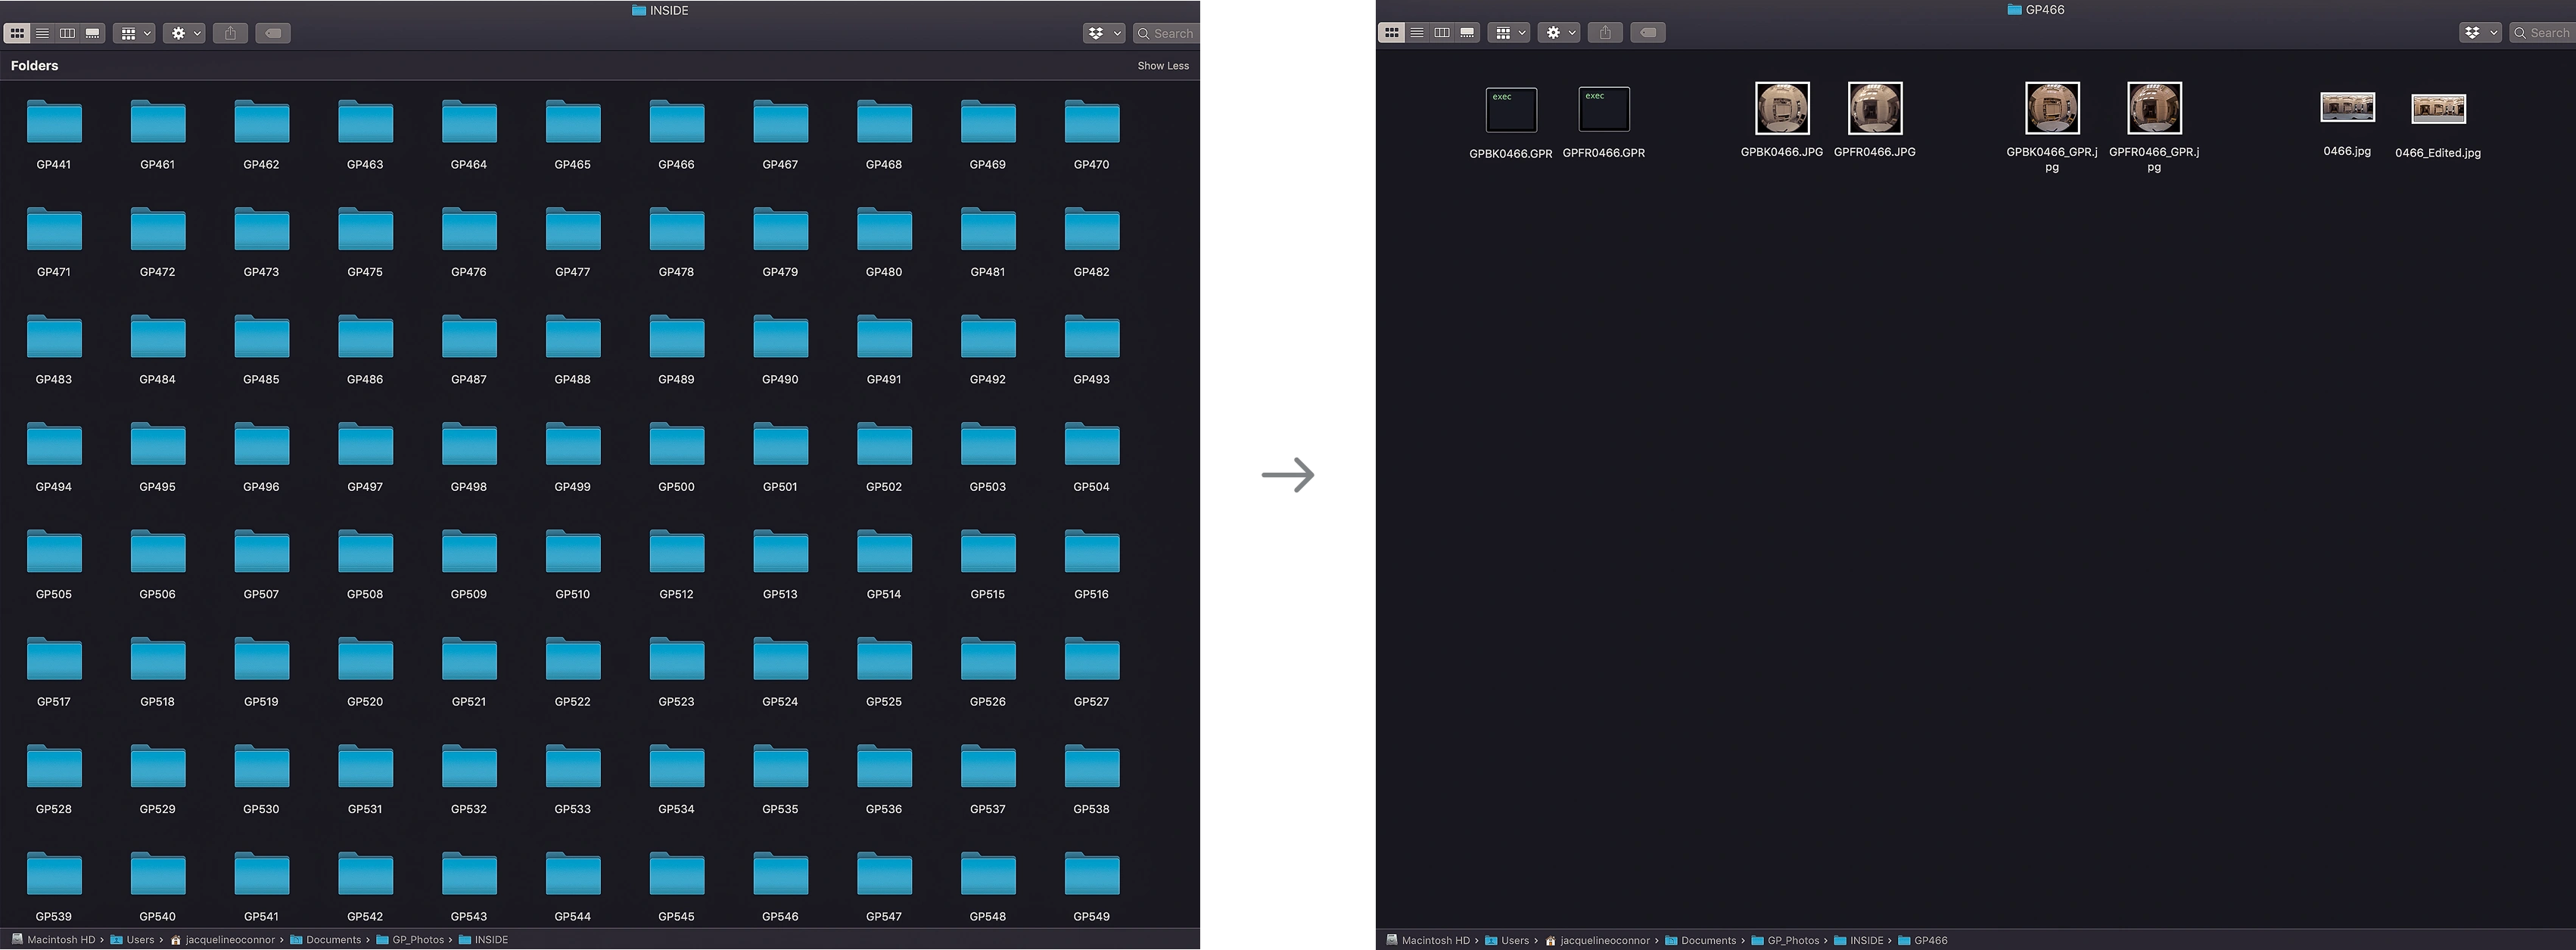Click Search field in GP466 window
2576x950 pixels.
pos(2541,33)
